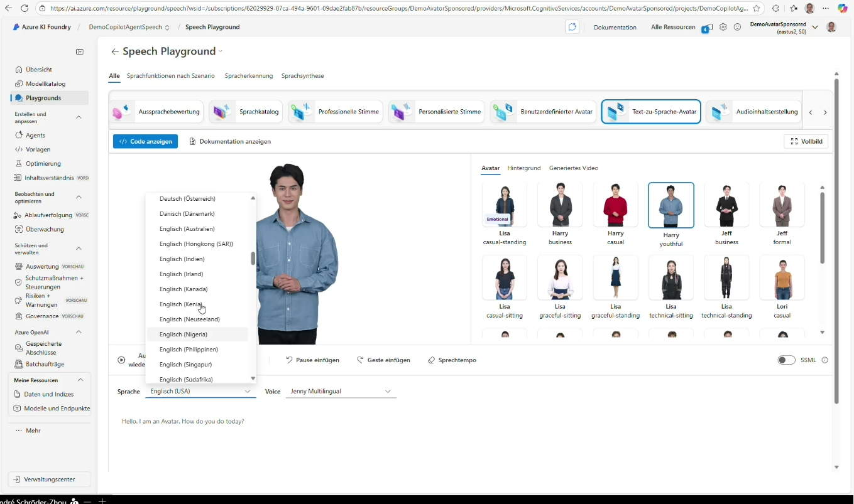Viewport: 854px width, 504px height.
Task: Choose Englisch (Nigeria) from language list
Action: pos(183,335)
